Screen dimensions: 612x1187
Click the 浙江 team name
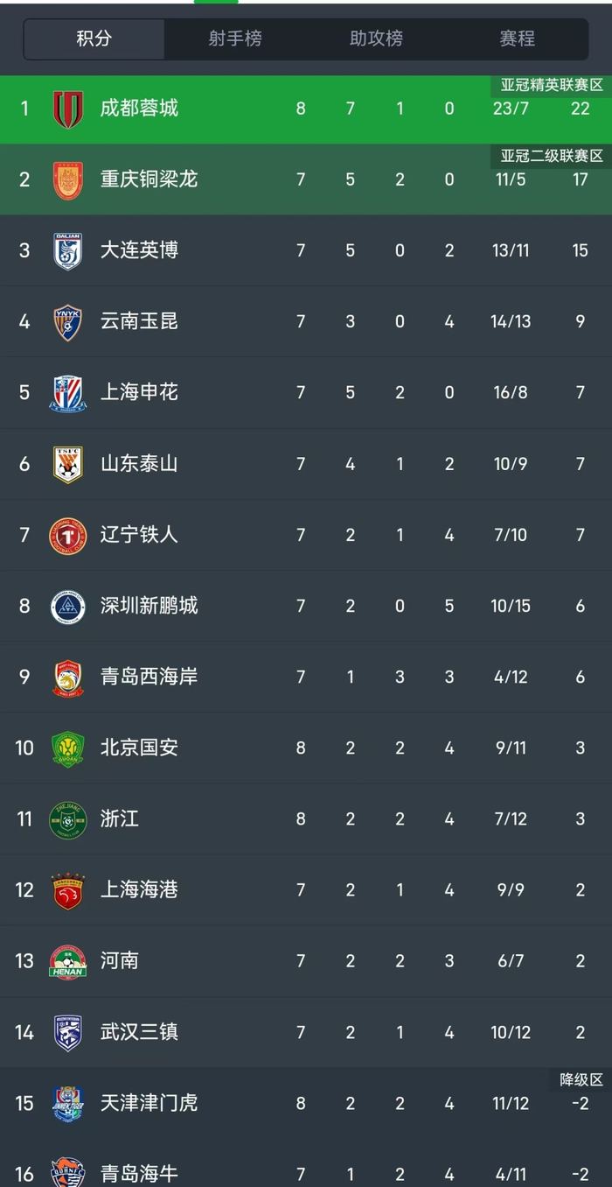click(120, 818)
